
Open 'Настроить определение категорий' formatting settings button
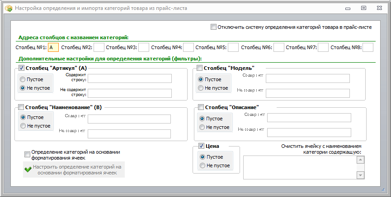tap(74, 170)
